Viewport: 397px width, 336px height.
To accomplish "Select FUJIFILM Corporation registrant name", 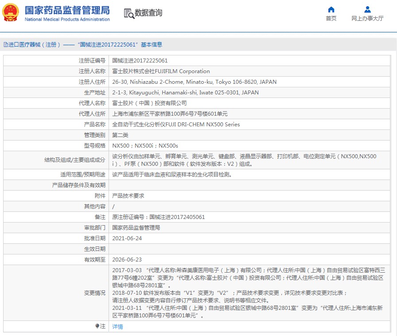I will click(161, 71).
